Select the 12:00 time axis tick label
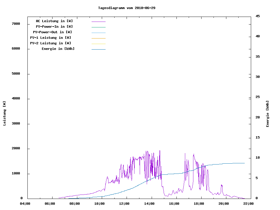 125,204
